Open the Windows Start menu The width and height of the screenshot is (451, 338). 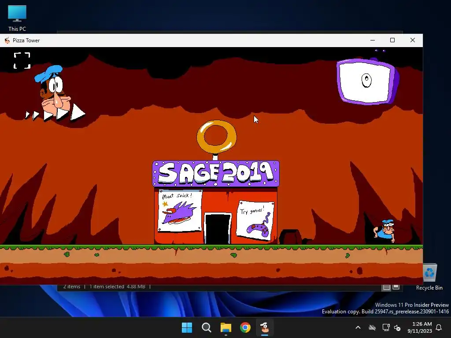tap(187, 327)
